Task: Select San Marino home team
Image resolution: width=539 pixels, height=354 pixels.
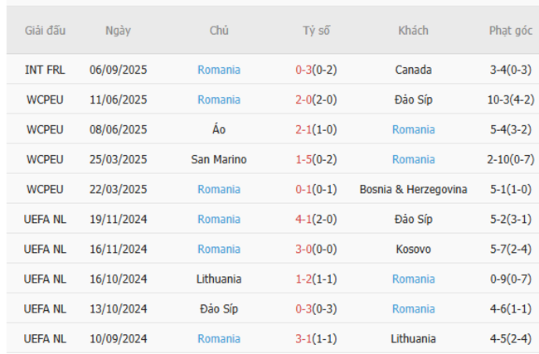Action: pos(219,159)
